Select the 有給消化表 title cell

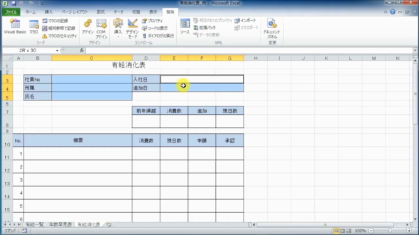tap(128, 65)
